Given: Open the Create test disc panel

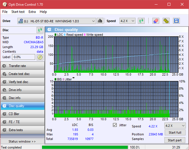Looking at the screenshot, I should 22,74.
